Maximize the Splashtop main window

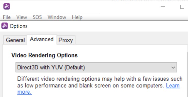182,7
